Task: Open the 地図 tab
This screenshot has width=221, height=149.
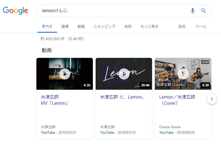Action: (x=128, y=26)
